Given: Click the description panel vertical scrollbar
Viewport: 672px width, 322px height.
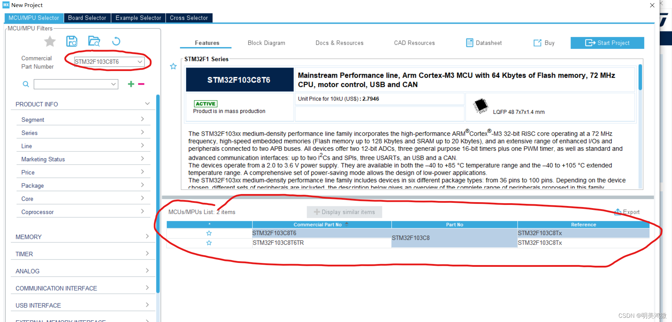Looking at the screenshot, I should click(640, 77).
